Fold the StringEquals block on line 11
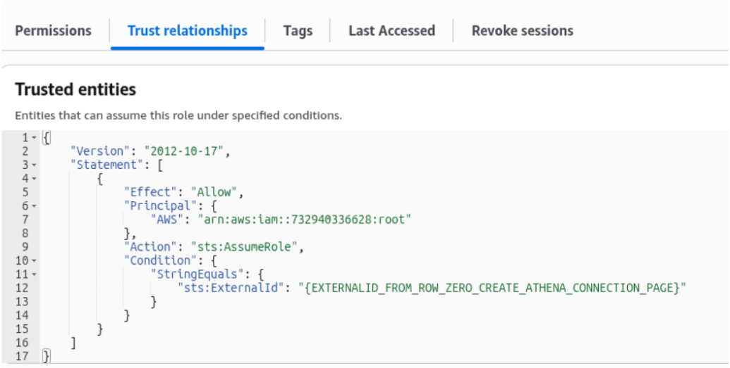This screenshot has width=730, height=368. (35, 274)
